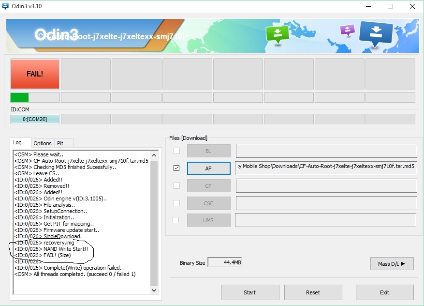Click the UMS file path field
Viewport: 424px width, 306px height.
pos(325,220)
